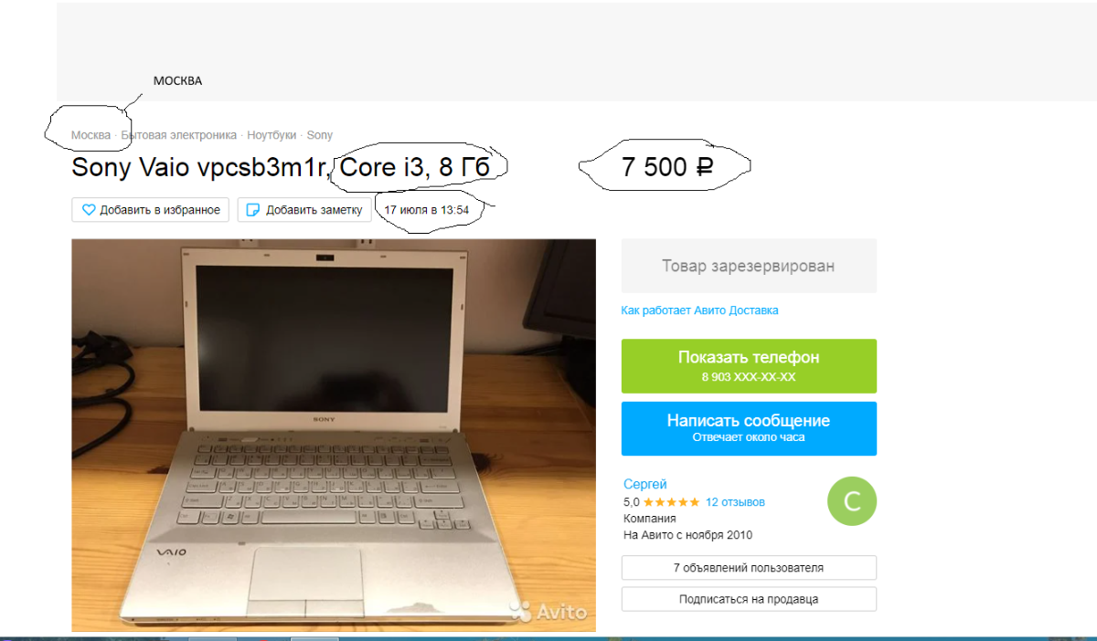Click the Sony Vaio laptop photo
Screen dimensions: 1097x641
[x=334, y=435]
